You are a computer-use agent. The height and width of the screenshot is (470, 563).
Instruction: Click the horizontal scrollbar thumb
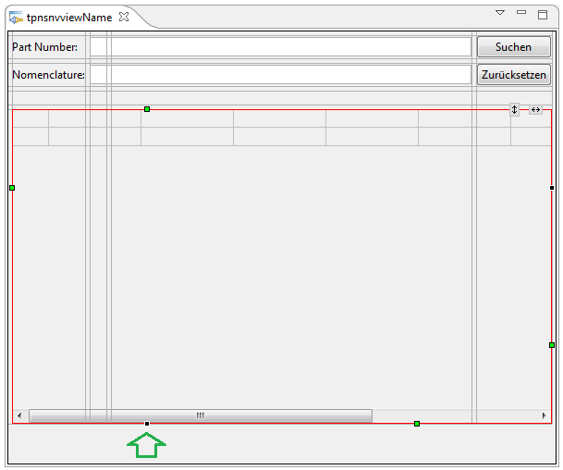tap(201, 415)
